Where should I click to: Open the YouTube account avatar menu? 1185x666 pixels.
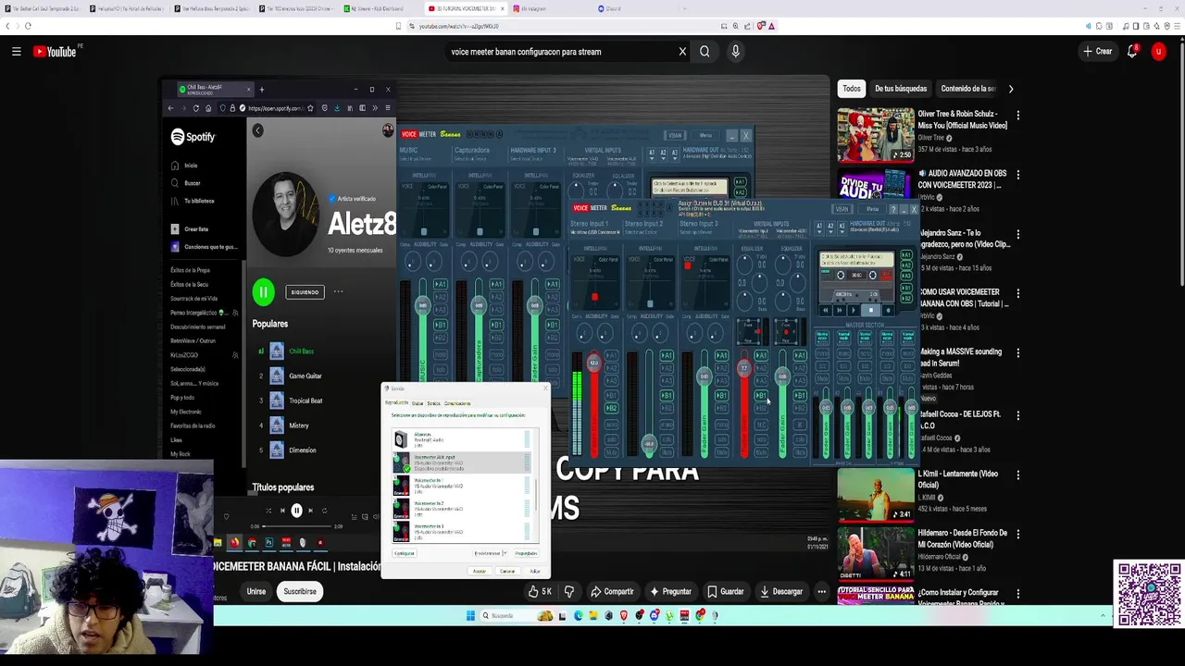click(1158, 52)
